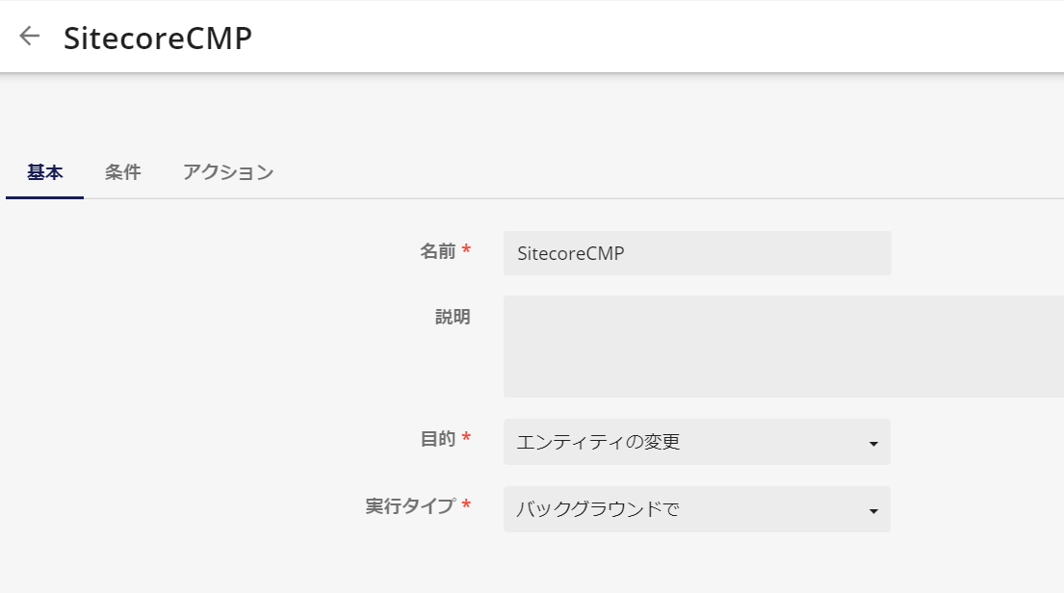Open the 条件 tab
This screenshot has width=1064, height=593.
click(x=123, y=172)
